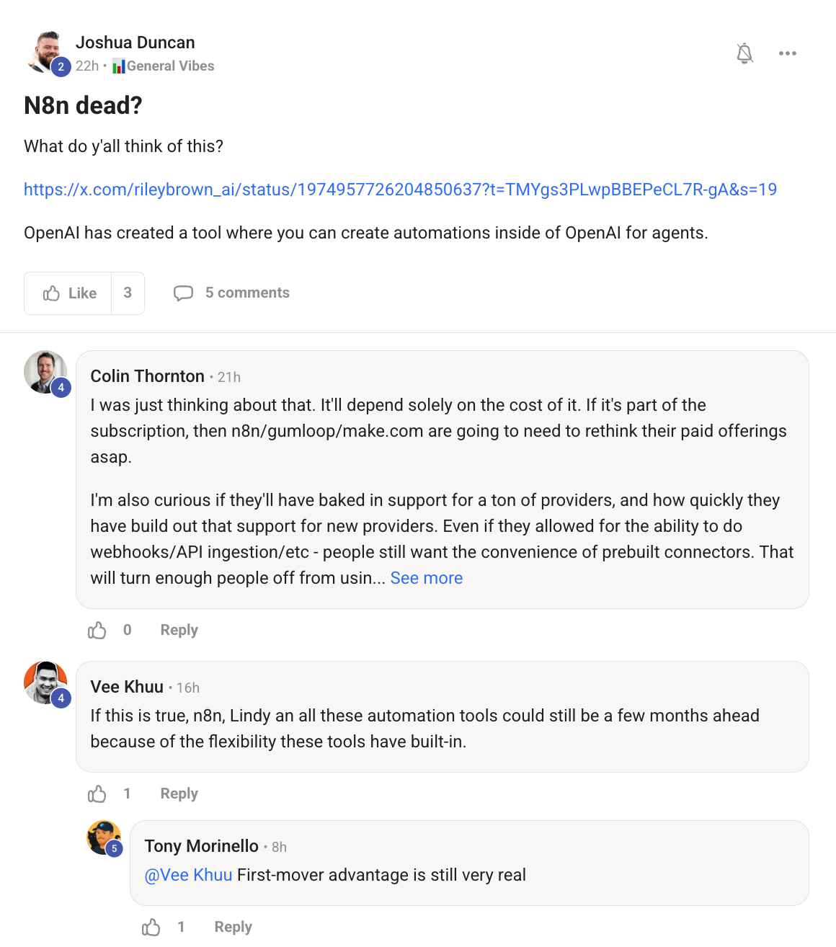View who liked the post via count 3
Screen dimensions: 836x947
pos(128,293)
